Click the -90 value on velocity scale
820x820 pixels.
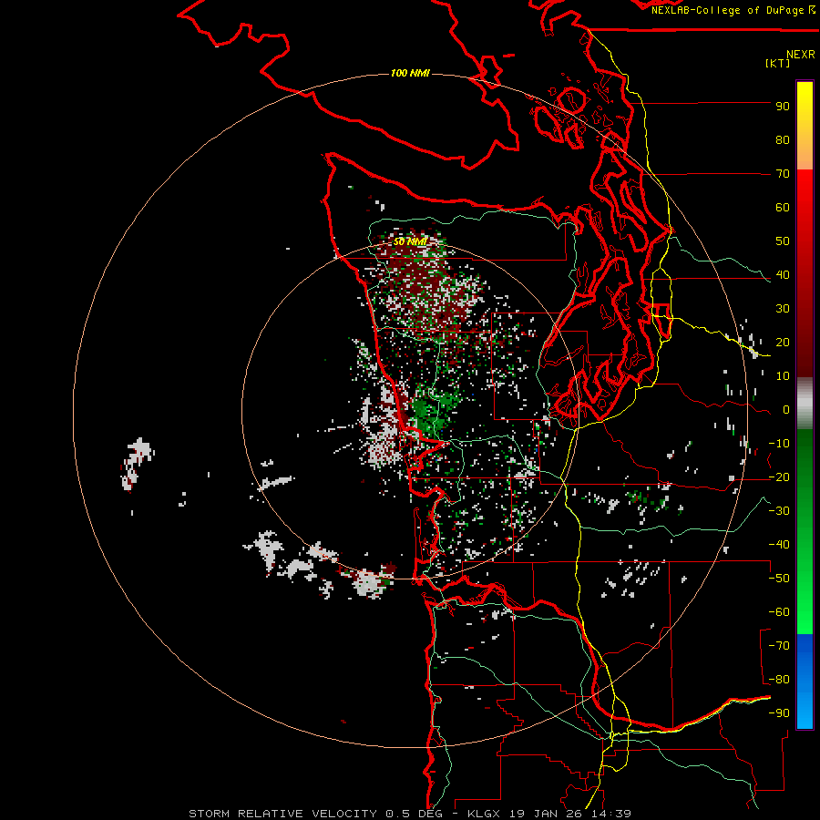[x=779, y=713]
